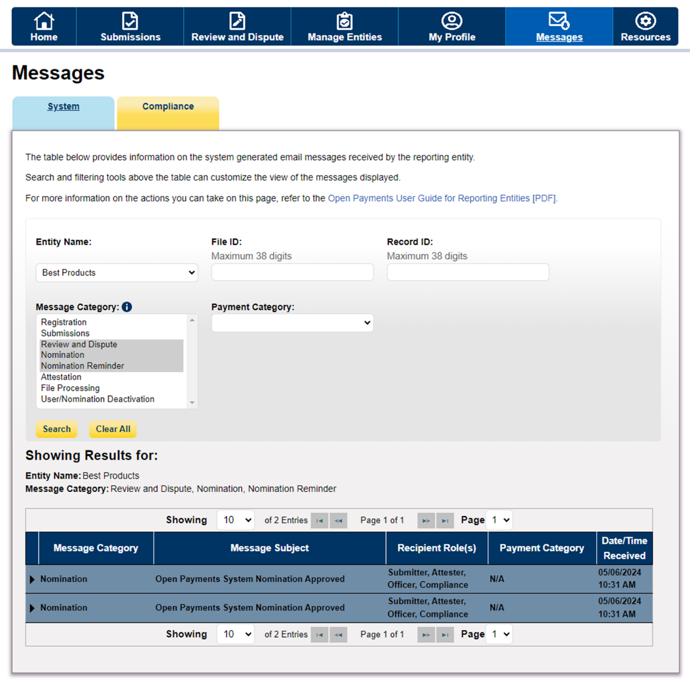Open the Manage Entities navigation item
This screenshot has height=683, width=690.
(344, 27)
